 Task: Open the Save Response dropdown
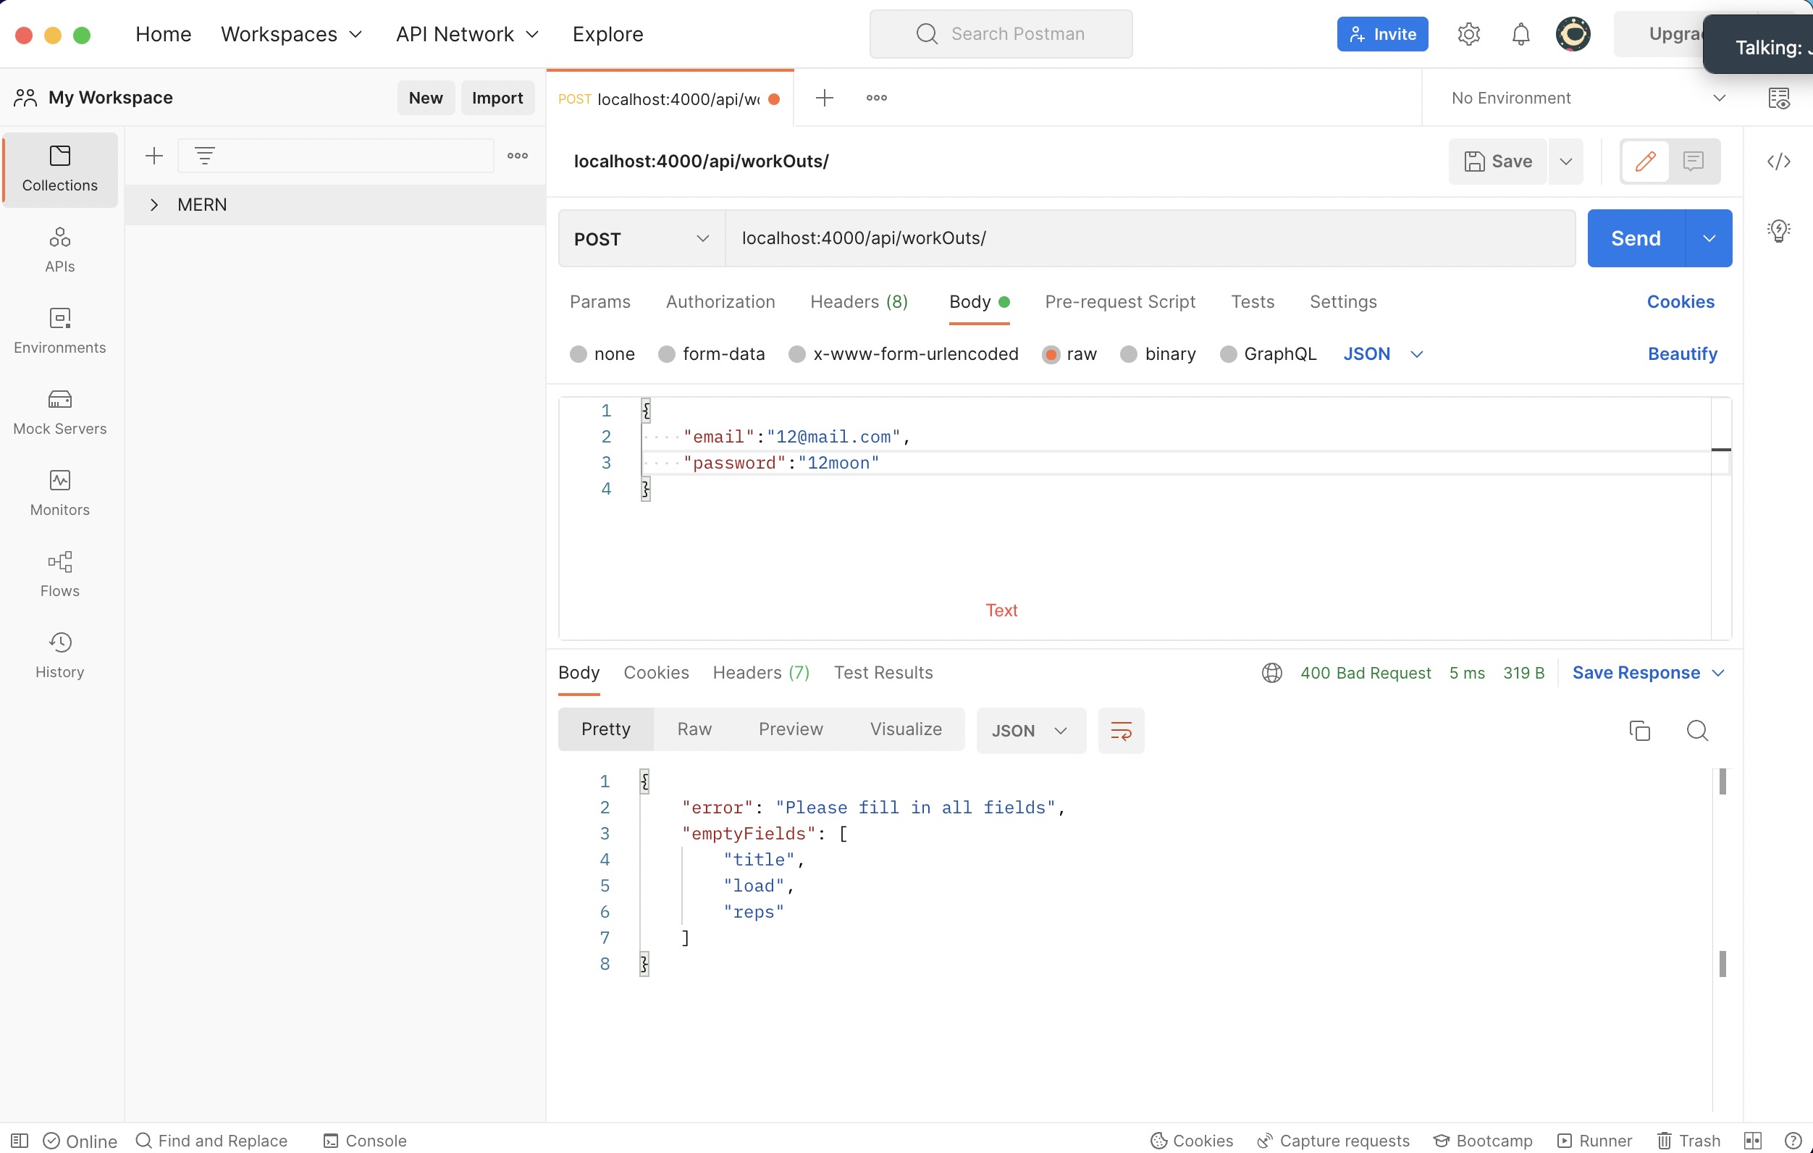coord(1647,673)
